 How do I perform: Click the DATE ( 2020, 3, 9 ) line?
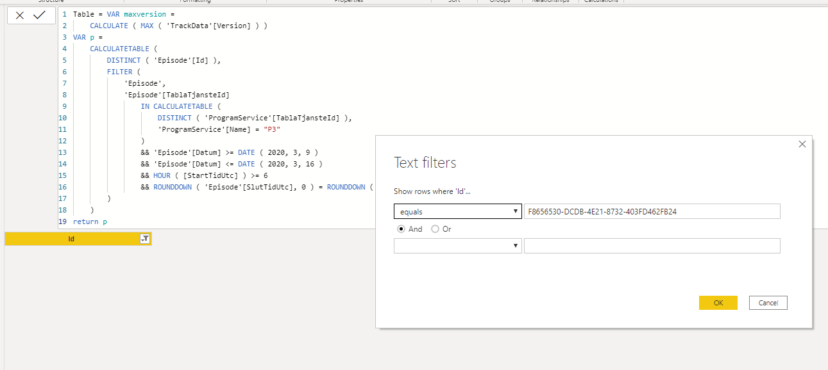click(229, 152)
